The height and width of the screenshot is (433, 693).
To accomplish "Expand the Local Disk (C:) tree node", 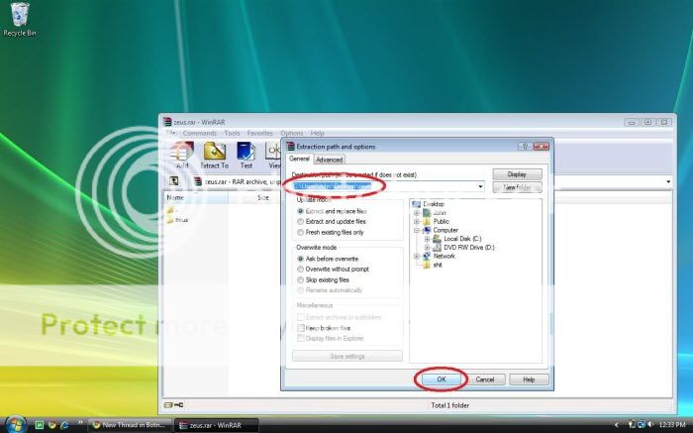I will 427,238.
